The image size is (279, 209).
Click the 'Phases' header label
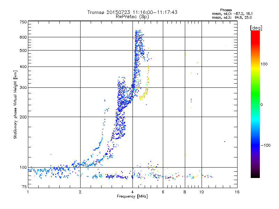pos(226,10)
